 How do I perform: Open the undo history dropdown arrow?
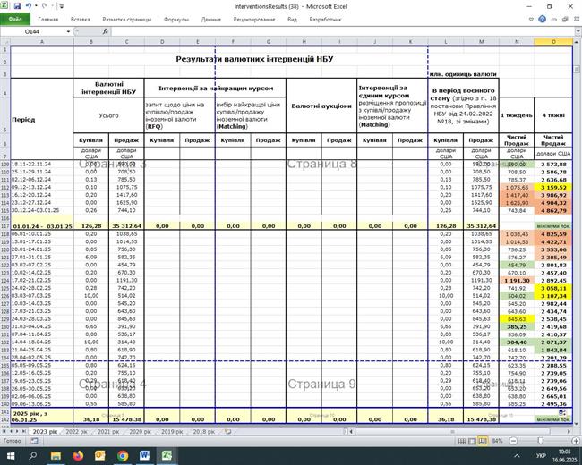pyautogui.click(x=36, y=6)
